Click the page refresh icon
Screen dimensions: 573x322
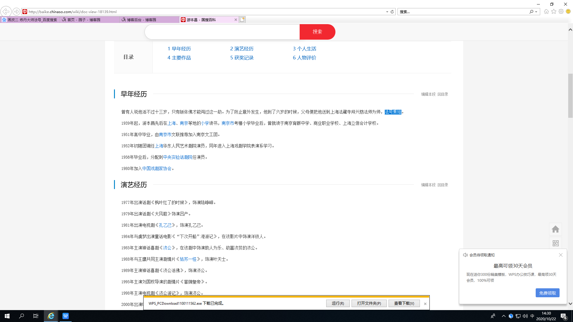[x=392, y=12]
